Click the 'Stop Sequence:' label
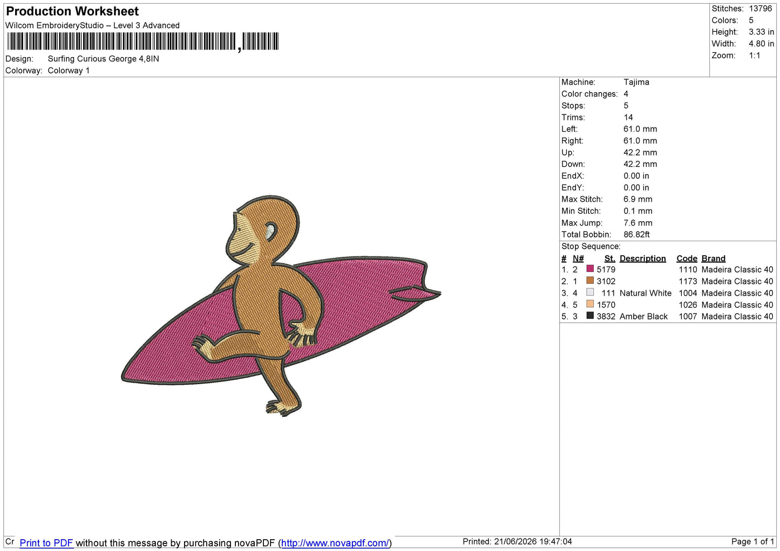Image resolution: width=780 pixels, height=551 pixels. click(x=591, y=247)
